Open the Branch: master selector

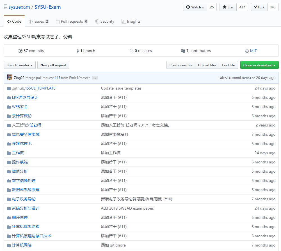19,65
